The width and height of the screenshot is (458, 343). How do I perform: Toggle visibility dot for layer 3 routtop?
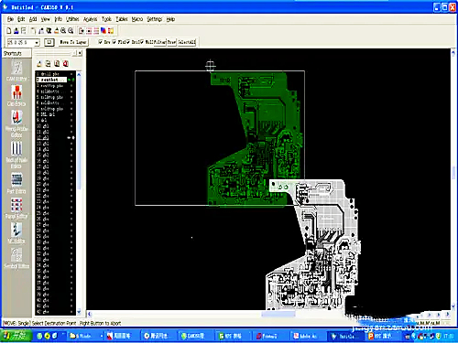[71, 86]
